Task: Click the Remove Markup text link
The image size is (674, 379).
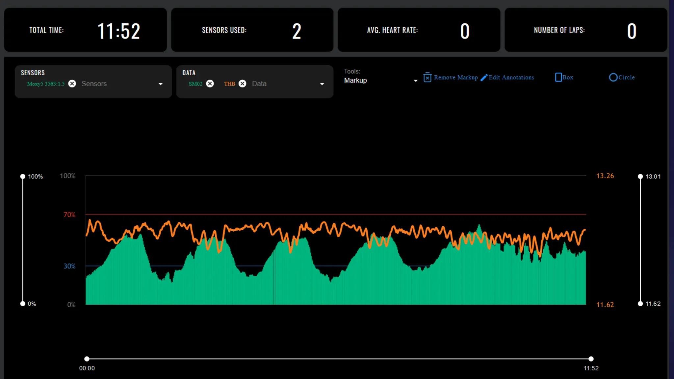Action: [456, 78]
